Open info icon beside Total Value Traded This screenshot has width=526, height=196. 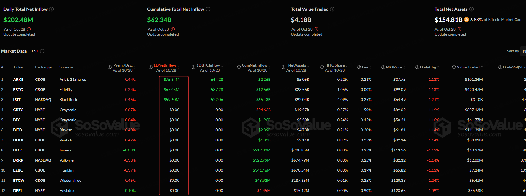(x=332, y=9)
